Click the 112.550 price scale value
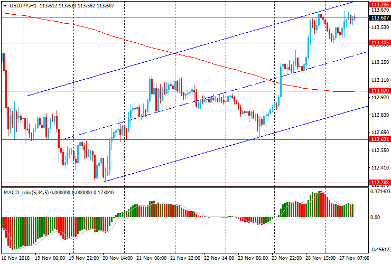Image resolution: width=391 pixels, height=264 pixels. 380,150
